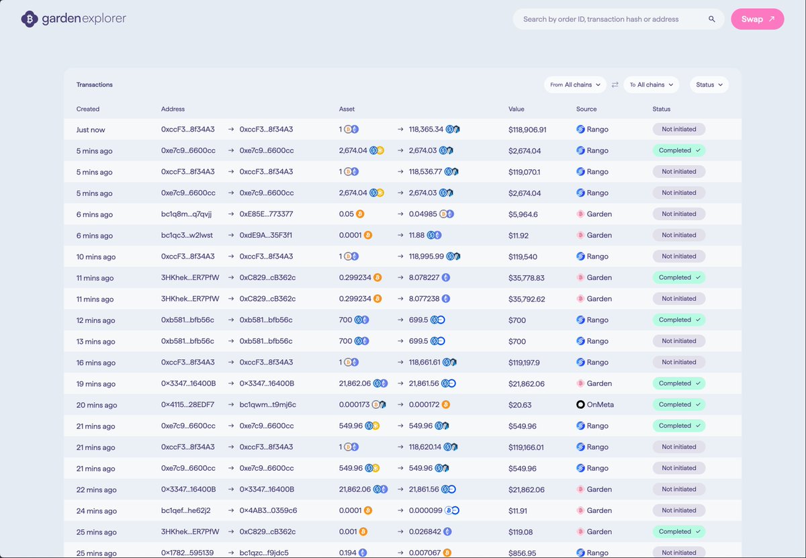806x558 pixels.
Task: Click the Garden icon in the $11.92 row
Action: point(581,236)
